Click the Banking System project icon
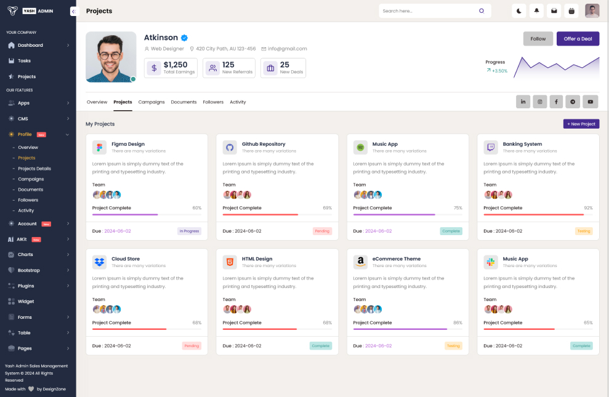Screen dimensions: 609x397 click(491, 148)
